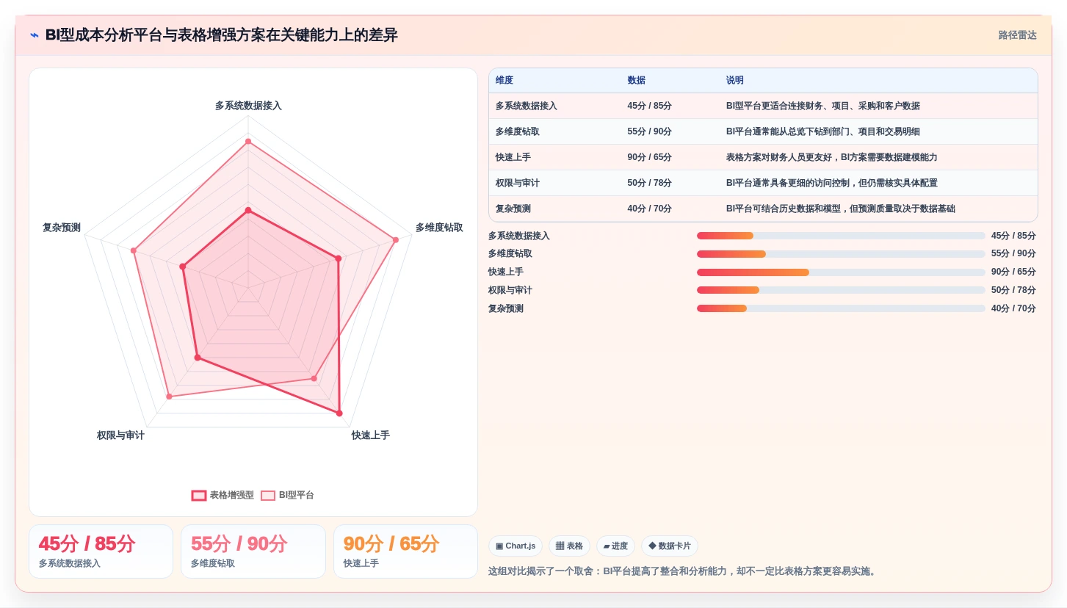The width and height of the screenshot is (1067, 608).
Task: Click description about 财务、项目、采购和客户数据
Action: pyautogui.click(x=823, y=106)
